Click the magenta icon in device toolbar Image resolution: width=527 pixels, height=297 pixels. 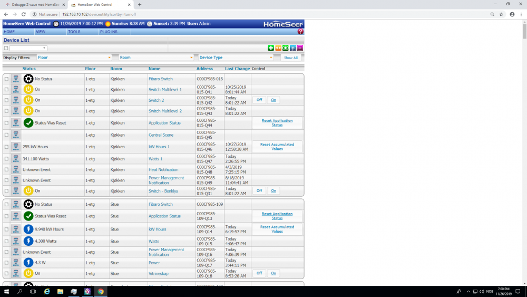[300, 48]
